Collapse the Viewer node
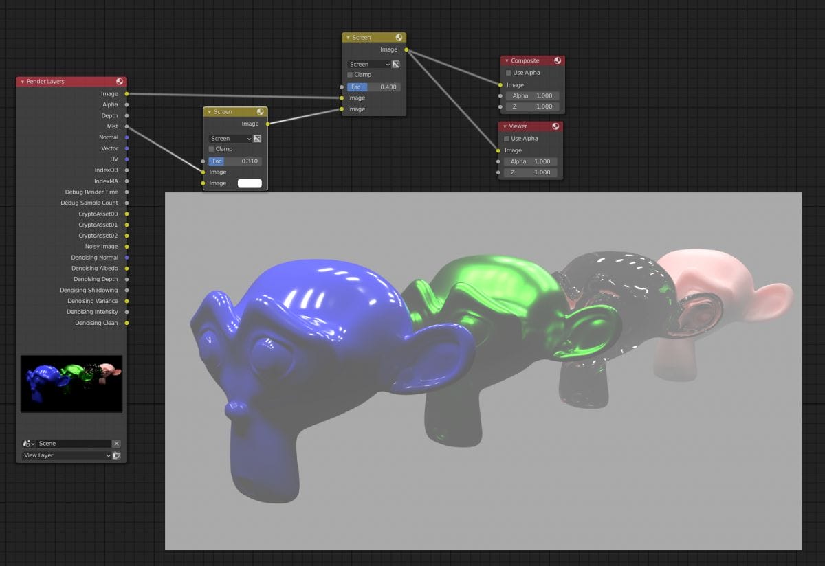This screenshot has height=566, width=825. (x=504, y=126)
